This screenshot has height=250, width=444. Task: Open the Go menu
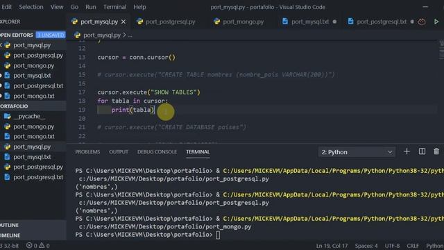pyautogui.click(x=74, y=7)
